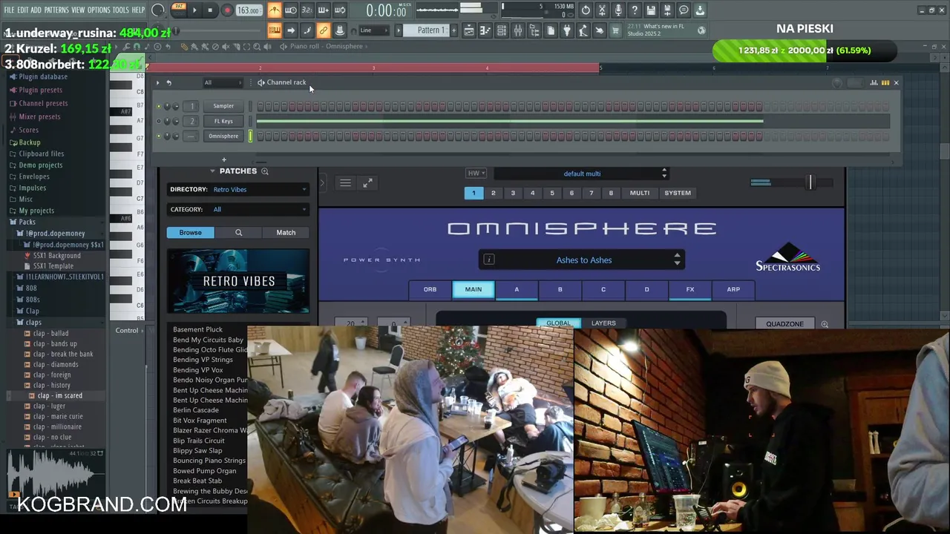Click the Omnisphere channel button
The image size is (950, 534).
click(223, 136)
